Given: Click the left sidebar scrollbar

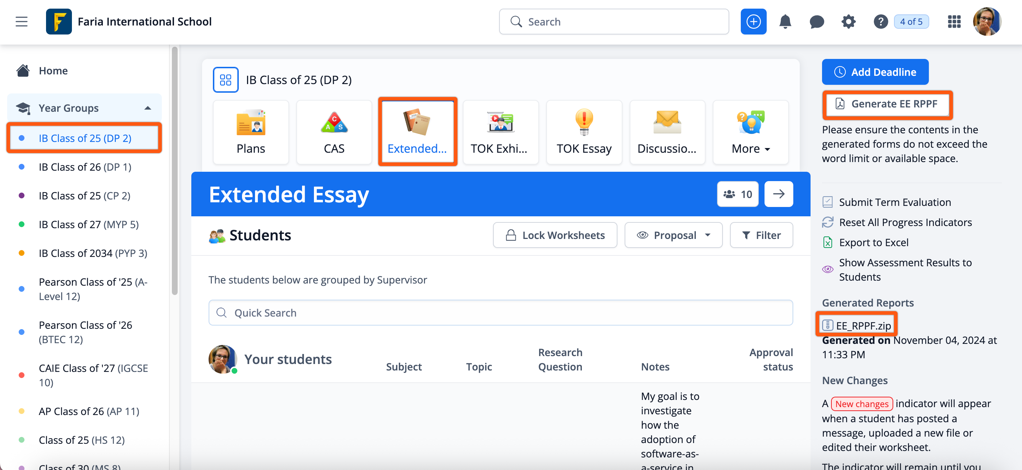Looking at the screenshot, I should click(174, 170).
